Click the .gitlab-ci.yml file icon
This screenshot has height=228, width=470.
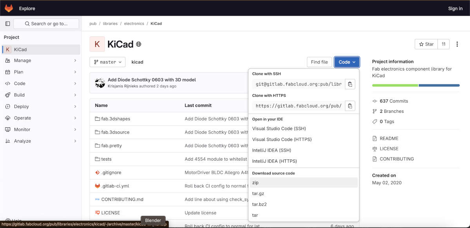coord(98,186)
